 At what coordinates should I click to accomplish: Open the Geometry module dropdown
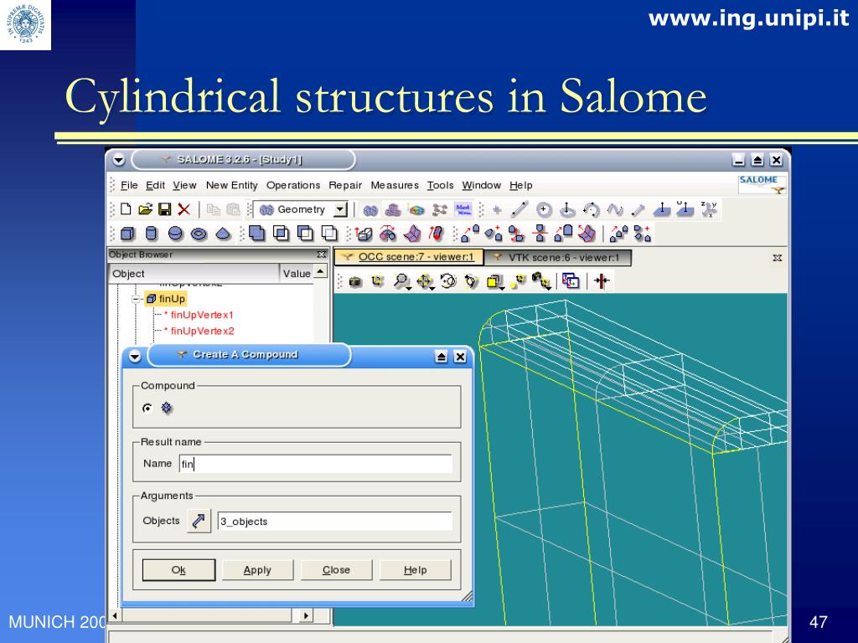pos(340,209)
